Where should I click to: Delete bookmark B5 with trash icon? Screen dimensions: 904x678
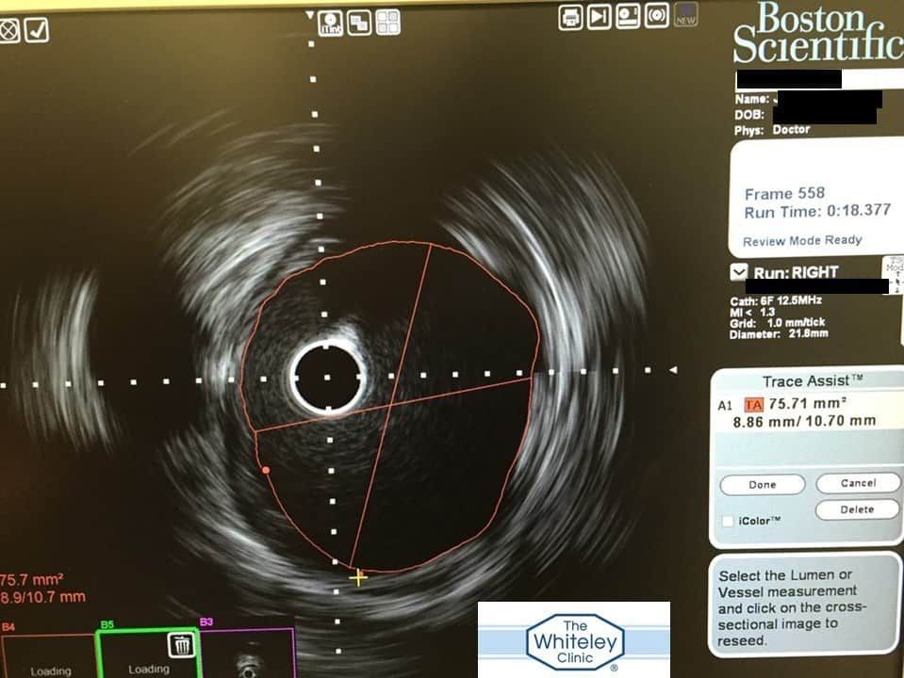click(181, 645)
